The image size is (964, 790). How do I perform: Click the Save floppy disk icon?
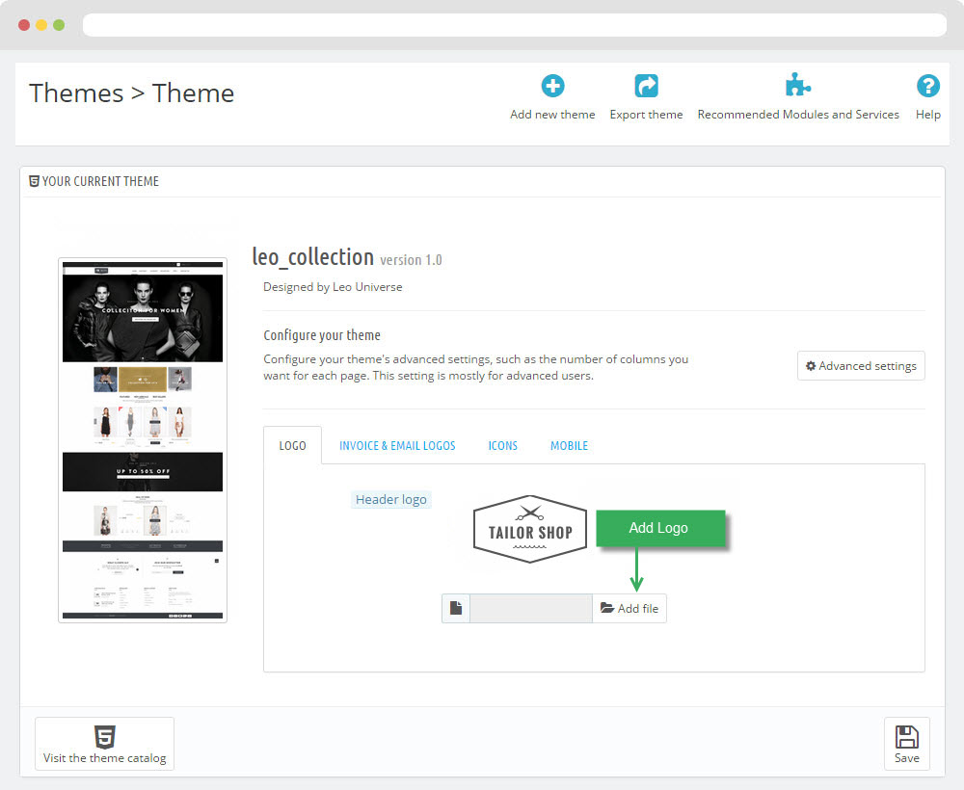(x=907, y=737)
